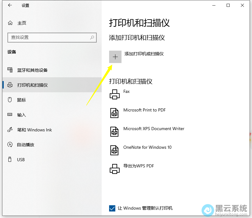Image resolution: width=252 pixels, height=218 pixels.
Task: Select 打印机和扫描仪 in the sidebar
Action: pos(32,85)
